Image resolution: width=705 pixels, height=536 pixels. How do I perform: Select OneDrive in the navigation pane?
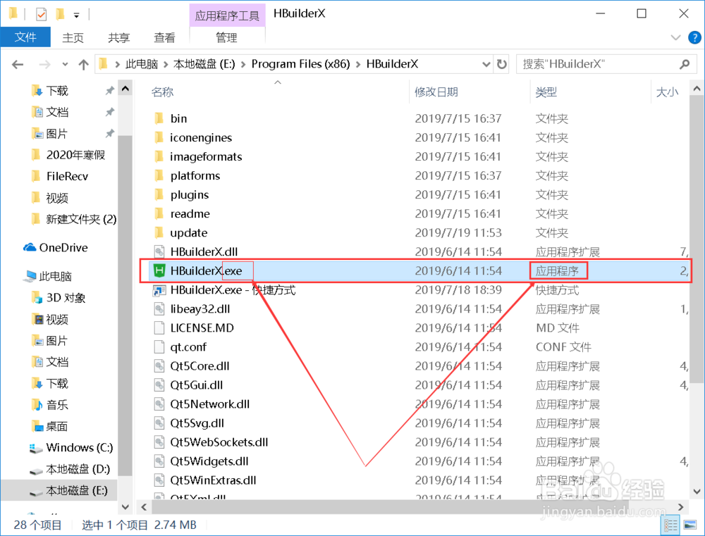[61, 247]
